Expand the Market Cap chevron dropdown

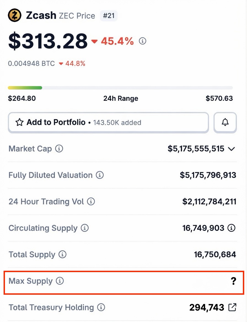[x=231, y=149]
